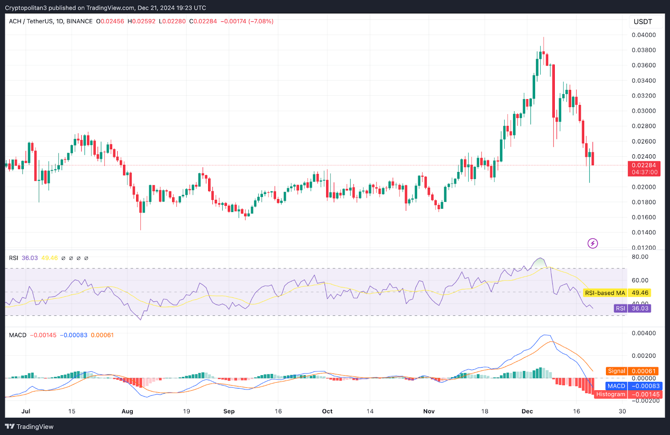Click the change value −0.00174 (−7.08%)
Image resolution: width=670 pixels, height=435 pixels.
pos(247,21)
